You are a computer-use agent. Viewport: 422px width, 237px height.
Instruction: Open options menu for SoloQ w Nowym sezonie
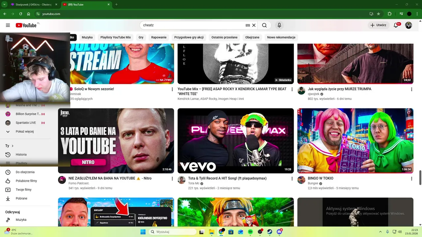pos(172,89)
